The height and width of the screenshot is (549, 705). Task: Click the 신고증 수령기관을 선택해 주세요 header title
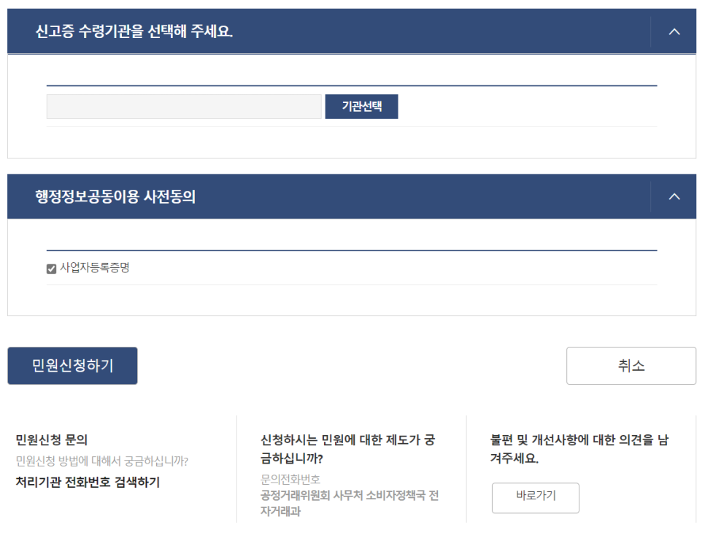(134, 31)
